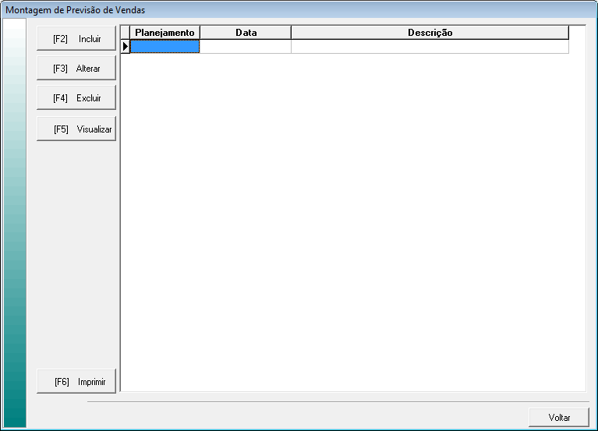The image size is (598, 431).
Task: Open the [F5] Visualizar option
Action: point(76,129)
